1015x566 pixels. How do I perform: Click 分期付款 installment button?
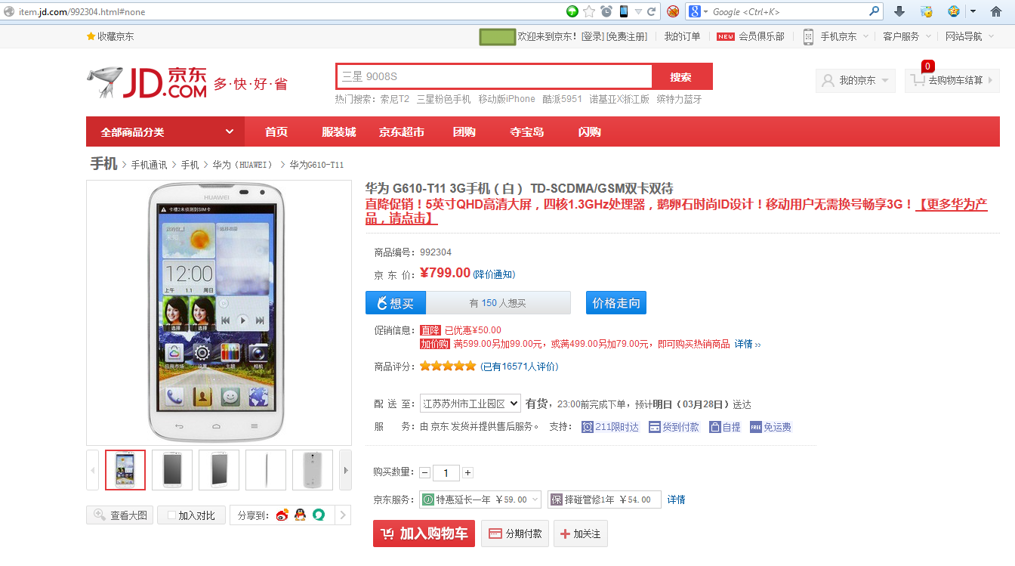515,534
